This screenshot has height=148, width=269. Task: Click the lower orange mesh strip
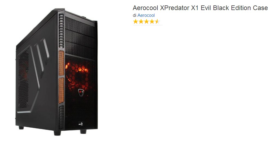coord(61,90)
